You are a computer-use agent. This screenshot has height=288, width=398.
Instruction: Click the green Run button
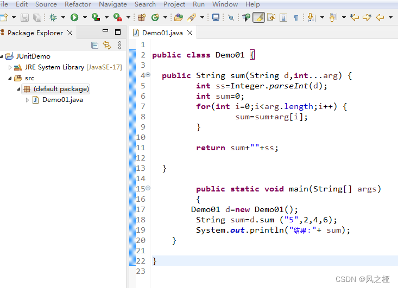click(74, 17)
